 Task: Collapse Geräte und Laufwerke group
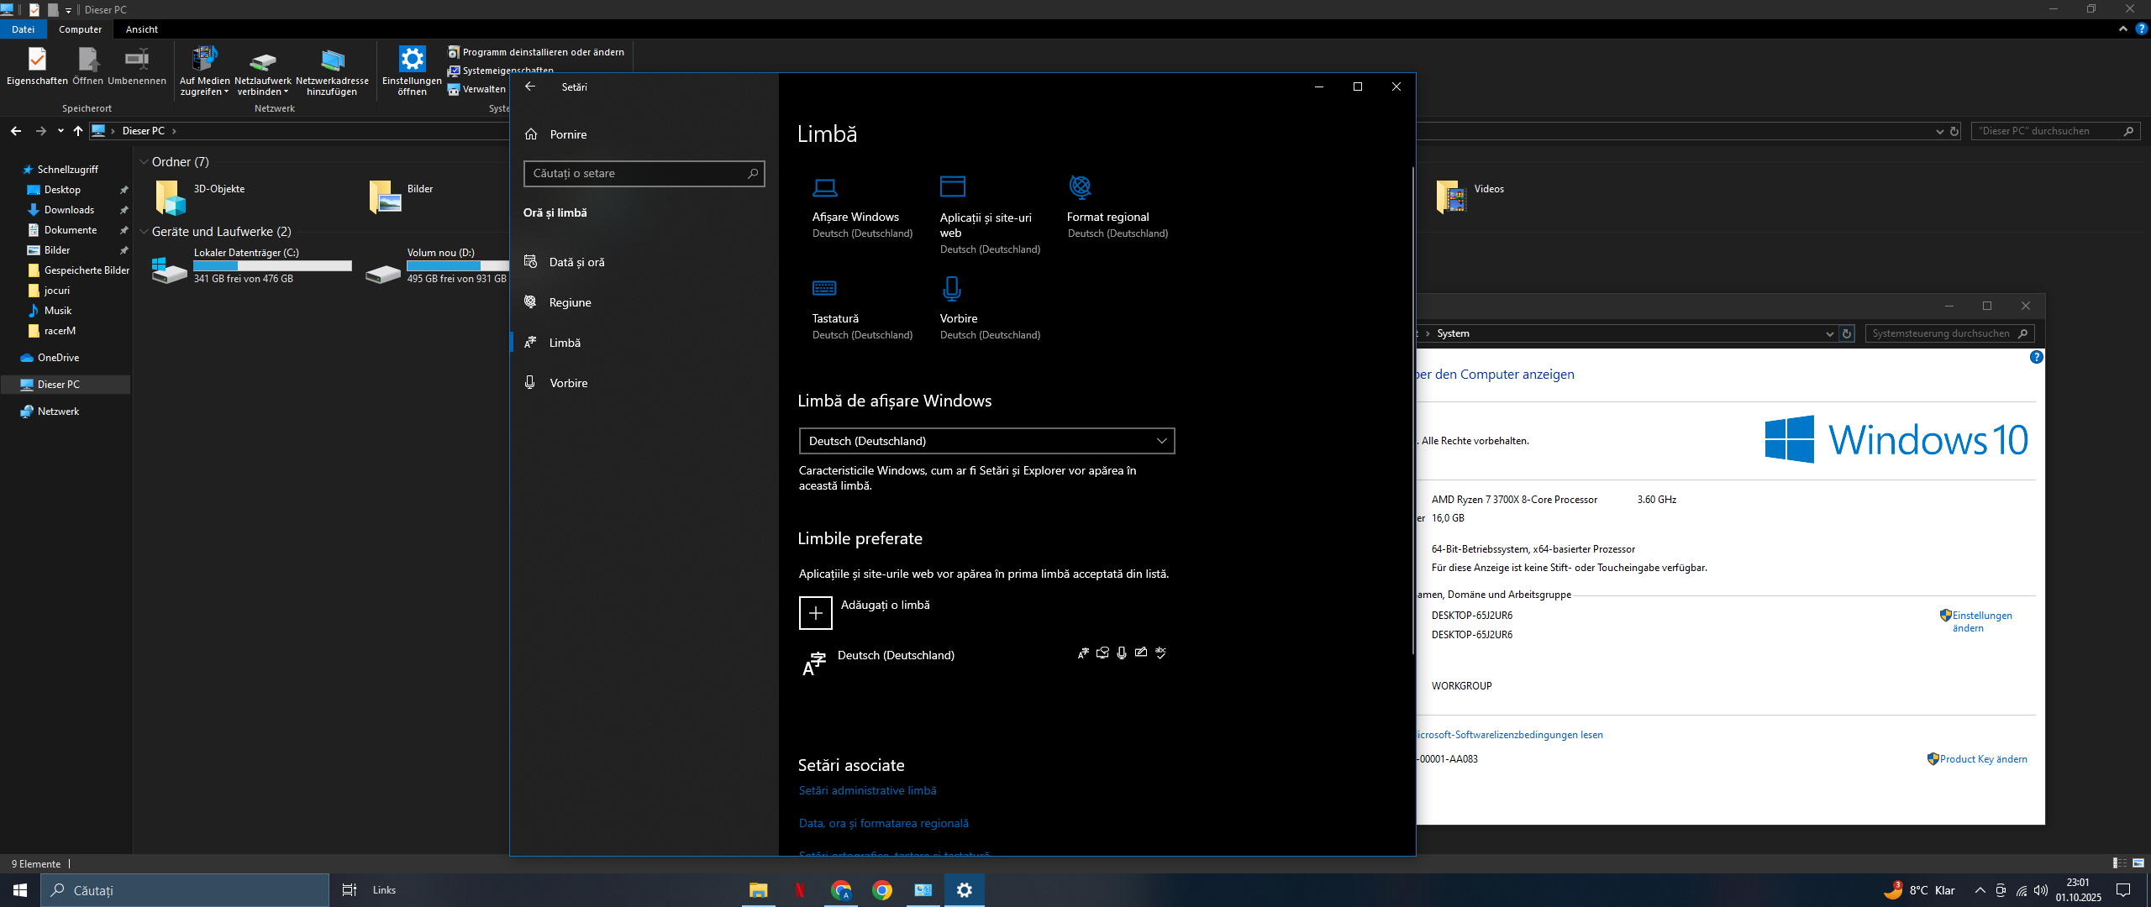click(145, 232)
